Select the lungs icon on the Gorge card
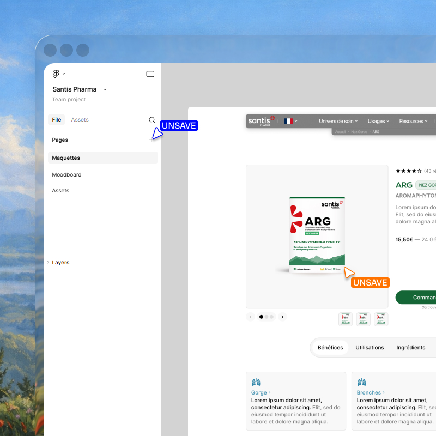 tap(256, 381)
